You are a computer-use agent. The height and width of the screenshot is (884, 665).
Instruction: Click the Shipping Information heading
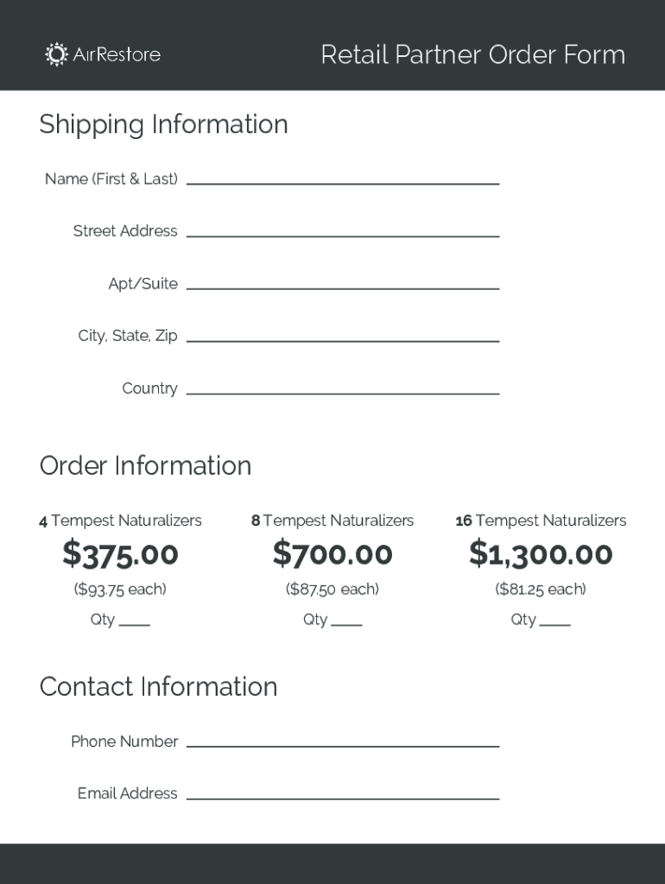point(163,124)
